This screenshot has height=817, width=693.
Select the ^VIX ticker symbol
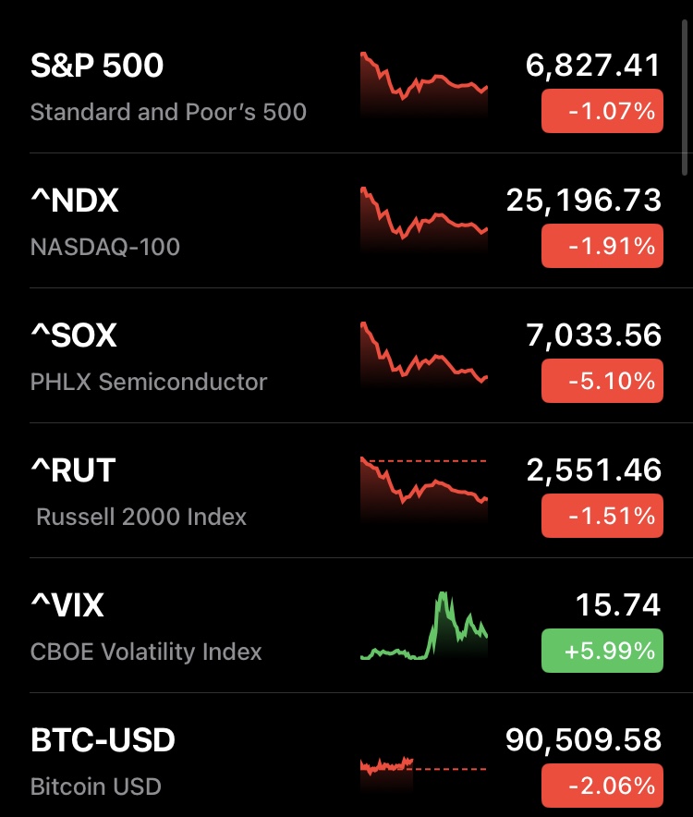click(67, 605)
